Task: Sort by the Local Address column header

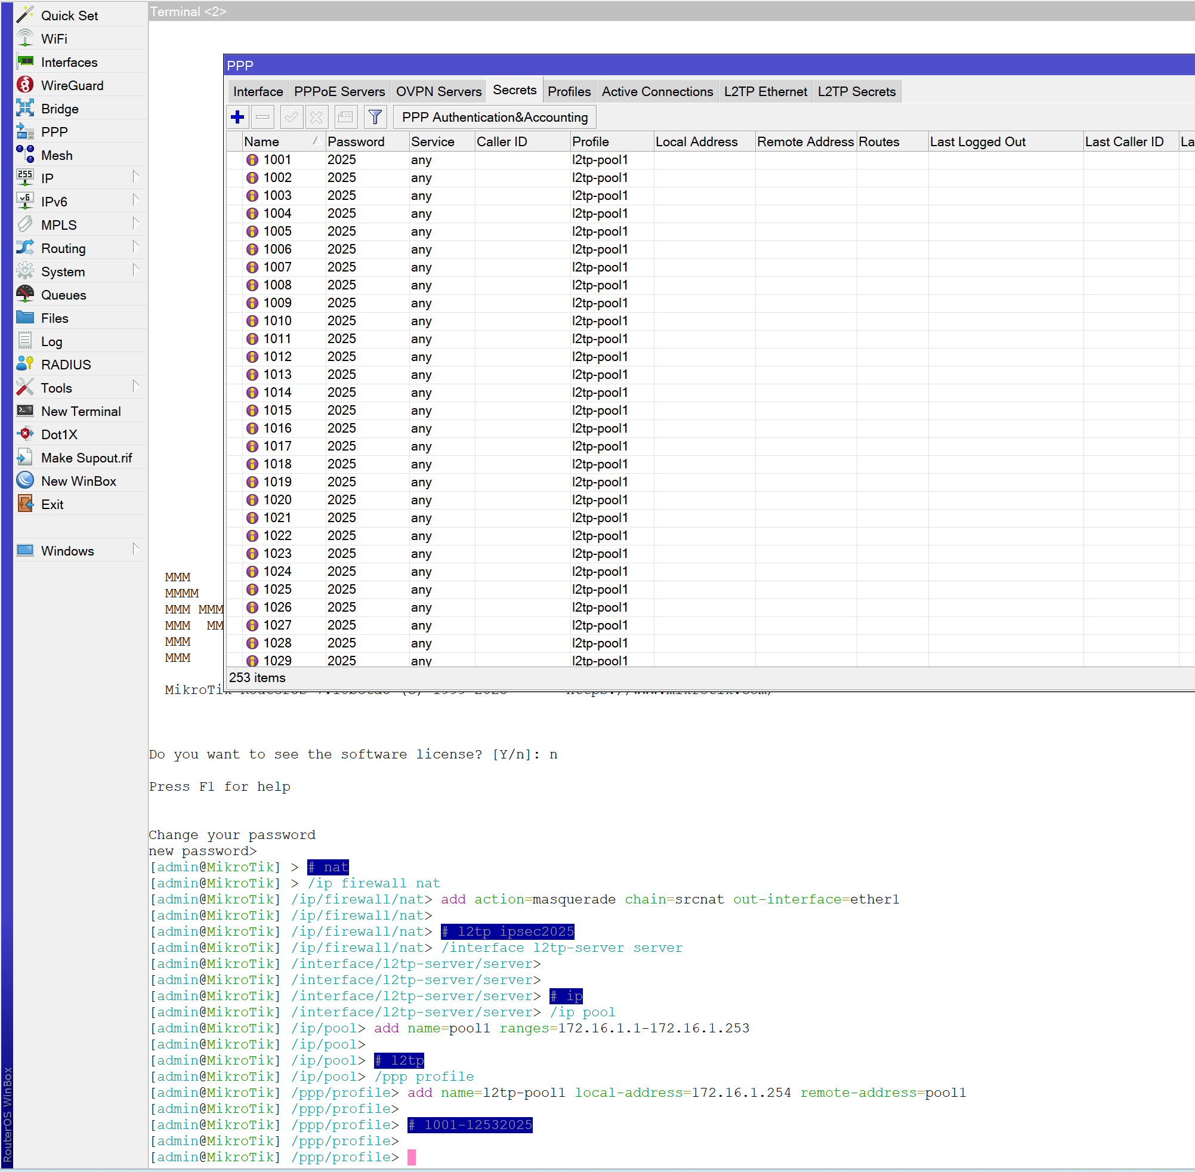Action: (705, 141)
